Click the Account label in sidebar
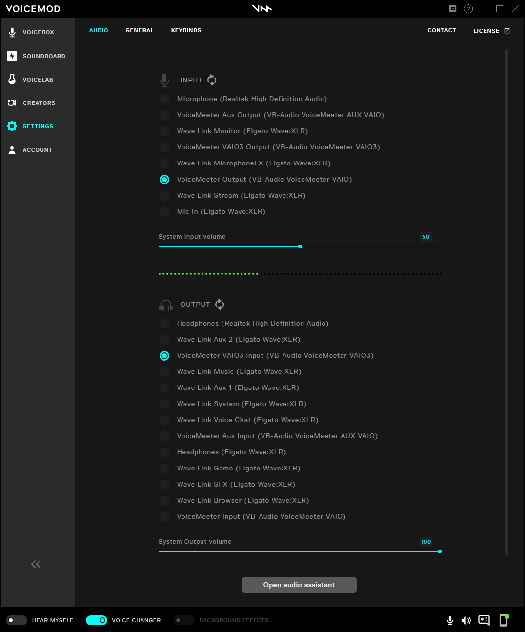Image resolution: width=525 pixels, height=632 pixels. pyautogui.click(x=38, y=150)
